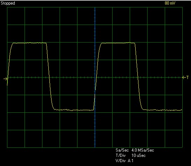Screen dimensions: 191x166
Task: Select the trigger level arrow at right edge
Action: [x=184, y=77]
